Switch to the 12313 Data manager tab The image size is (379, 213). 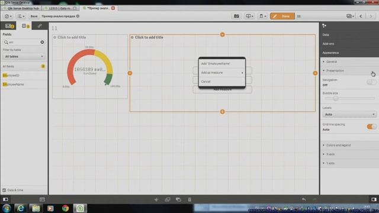point(60,8)
